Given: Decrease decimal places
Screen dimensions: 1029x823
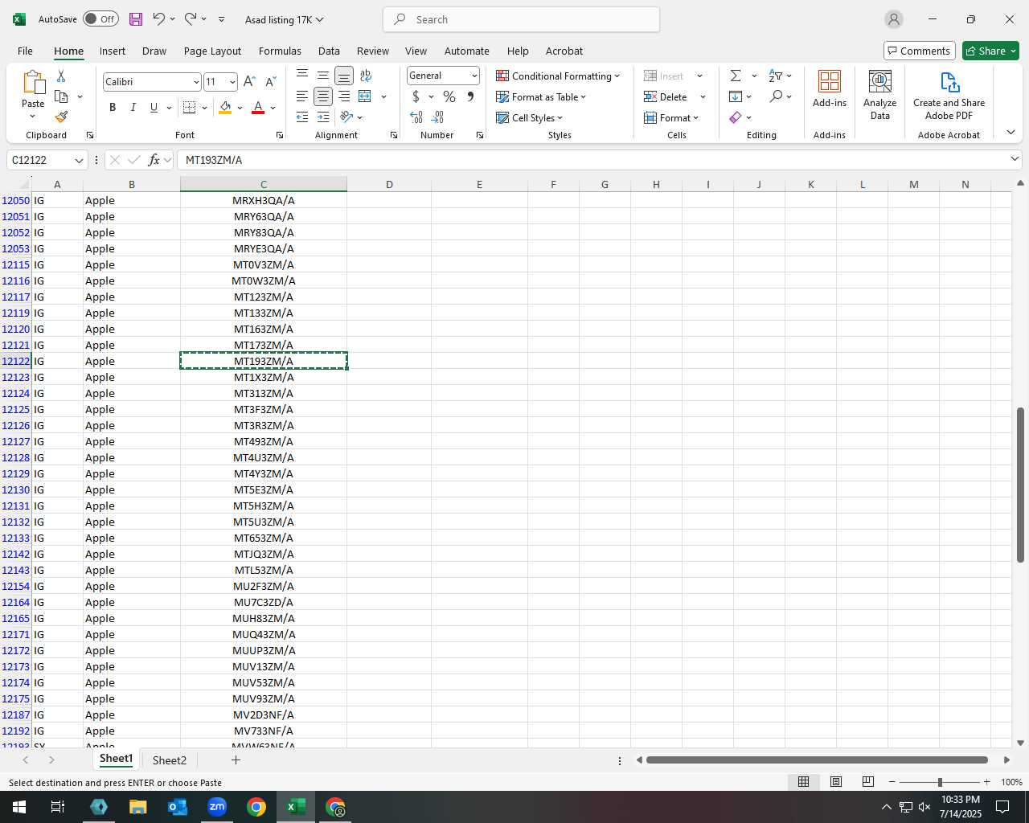Looking at the screenshot, I should (438, 117).
